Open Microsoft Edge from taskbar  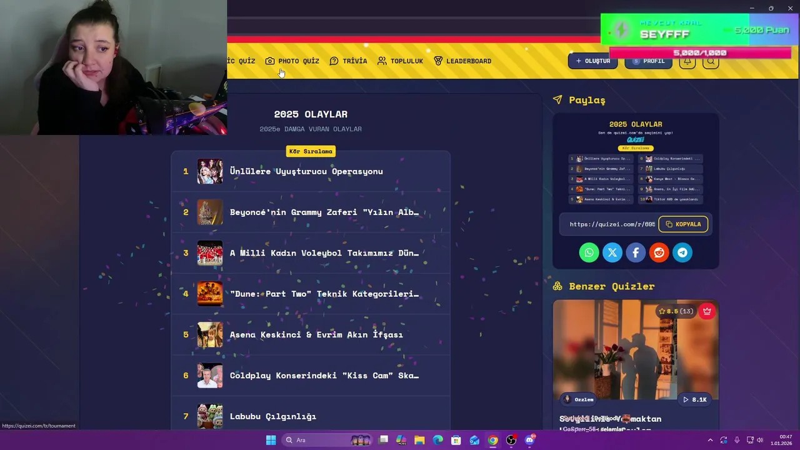(438, 440)
